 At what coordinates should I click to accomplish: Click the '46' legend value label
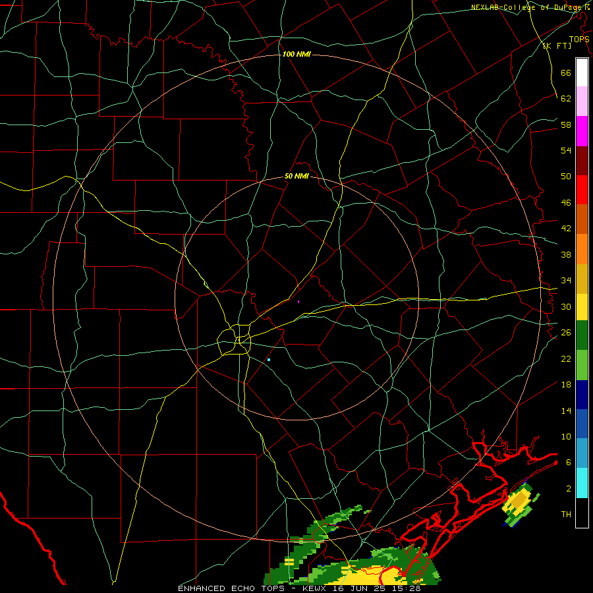pyautogui.click(x=566, y=203)
